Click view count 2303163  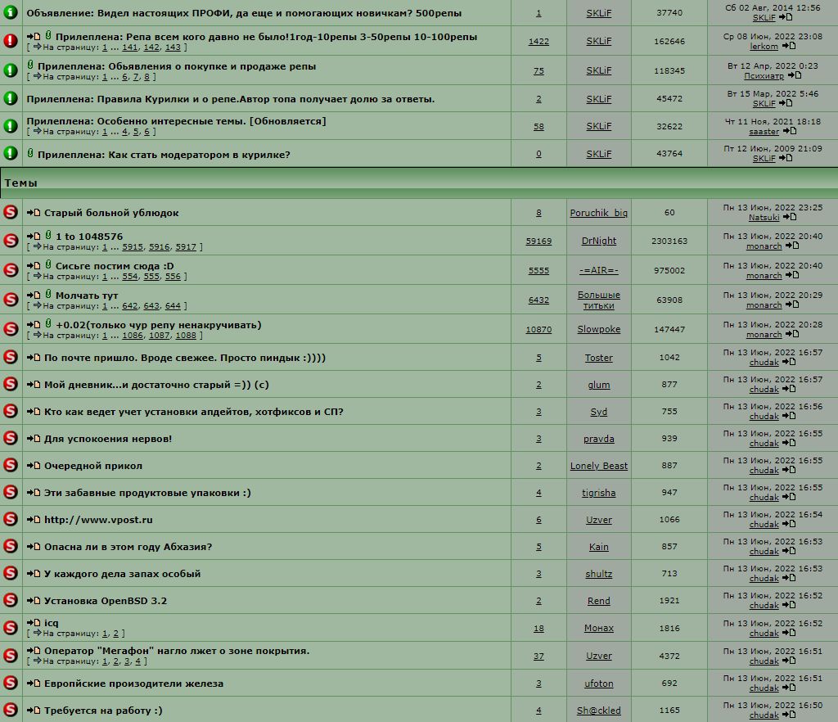[x=669, y=241]
